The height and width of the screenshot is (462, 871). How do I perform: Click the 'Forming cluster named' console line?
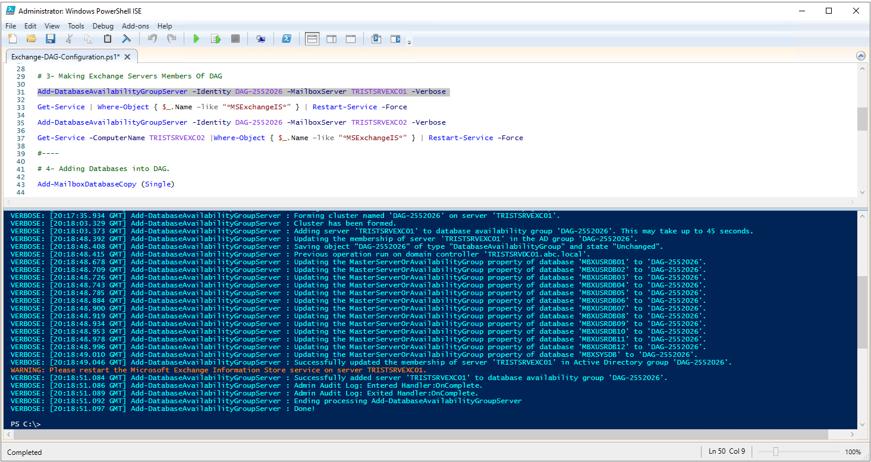pyautogui.click(x=285, y=216)
